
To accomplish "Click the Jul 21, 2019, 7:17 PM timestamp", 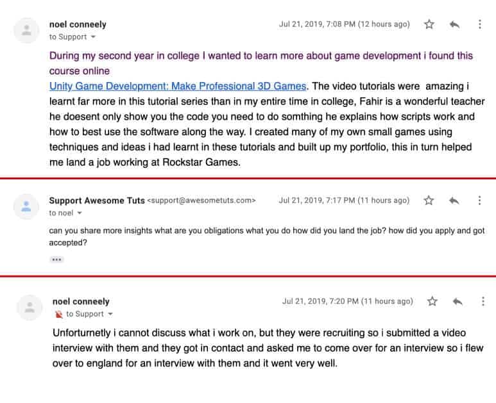I will tap(344, 201).
